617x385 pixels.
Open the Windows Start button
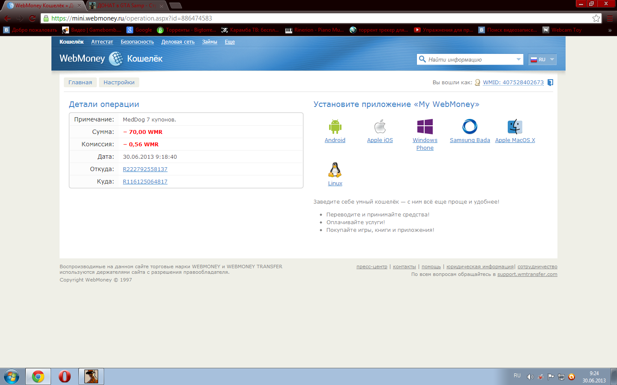click(12, 377)
